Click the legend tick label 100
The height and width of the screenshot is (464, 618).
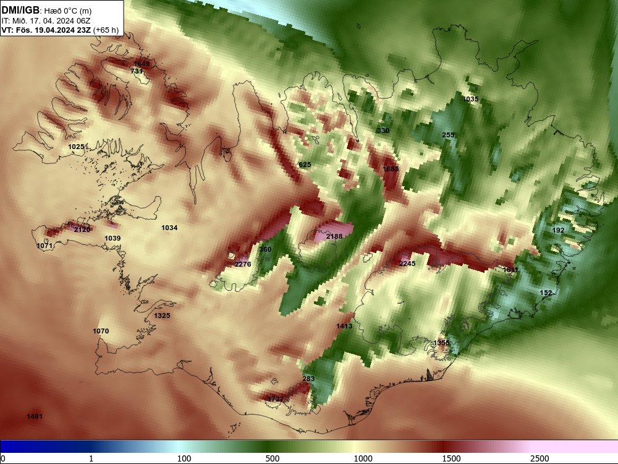click(x=184, y=458)
